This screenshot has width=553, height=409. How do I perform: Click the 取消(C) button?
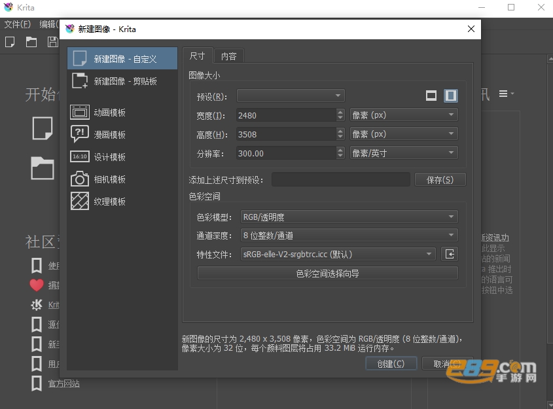[447, 363]
